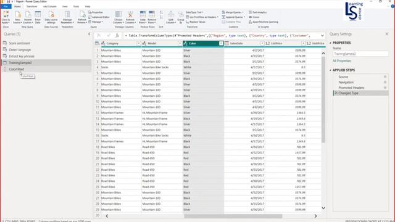Screen dimensions: 395x222
Task: Open the Choose Columns ribbon icon
Action: coord(118,17)
